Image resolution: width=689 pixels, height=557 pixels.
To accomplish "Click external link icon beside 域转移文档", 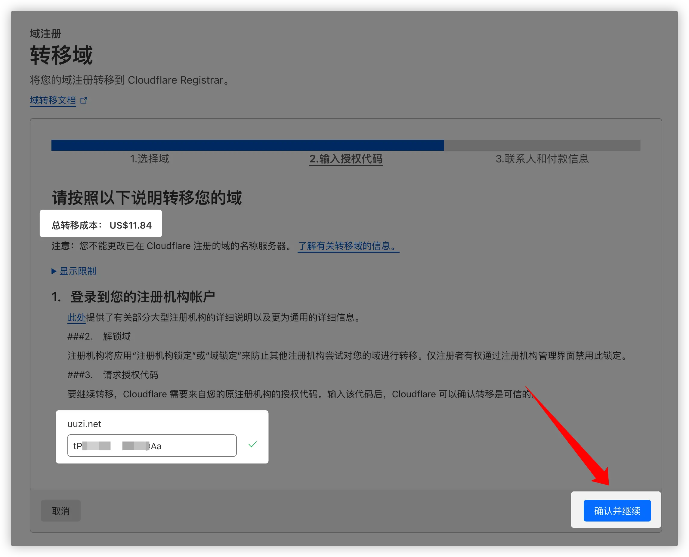I will point(84,100).
